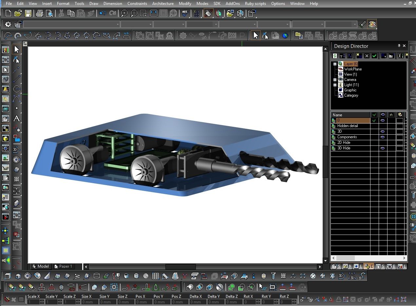This screenshot has height=306, width=416.
Task: Click delete layer X icon in Design Director
Action: coord(367,56)
